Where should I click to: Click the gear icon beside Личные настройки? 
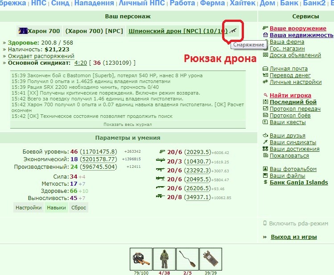[265, 81]
